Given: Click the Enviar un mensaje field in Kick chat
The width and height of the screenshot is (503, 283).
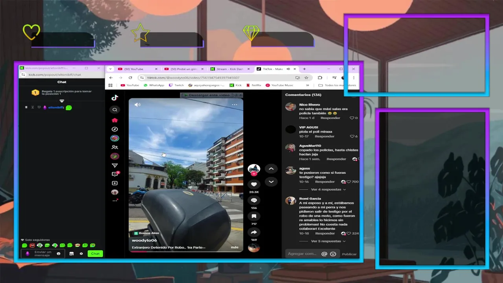Looking at the screenshot, I should click(43, 254).
